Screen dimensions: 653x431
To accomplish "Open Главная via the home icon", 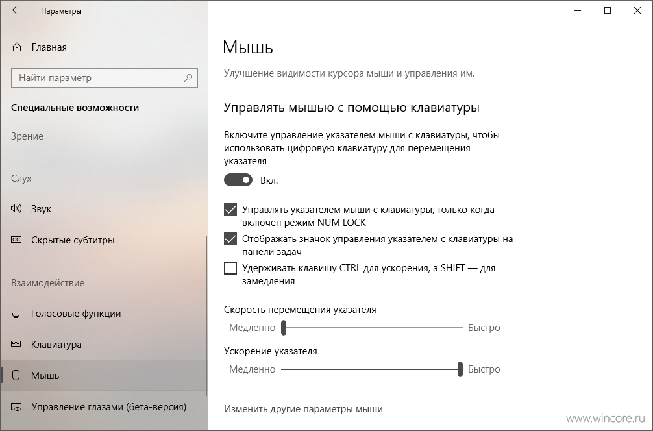I will [17, 47].
